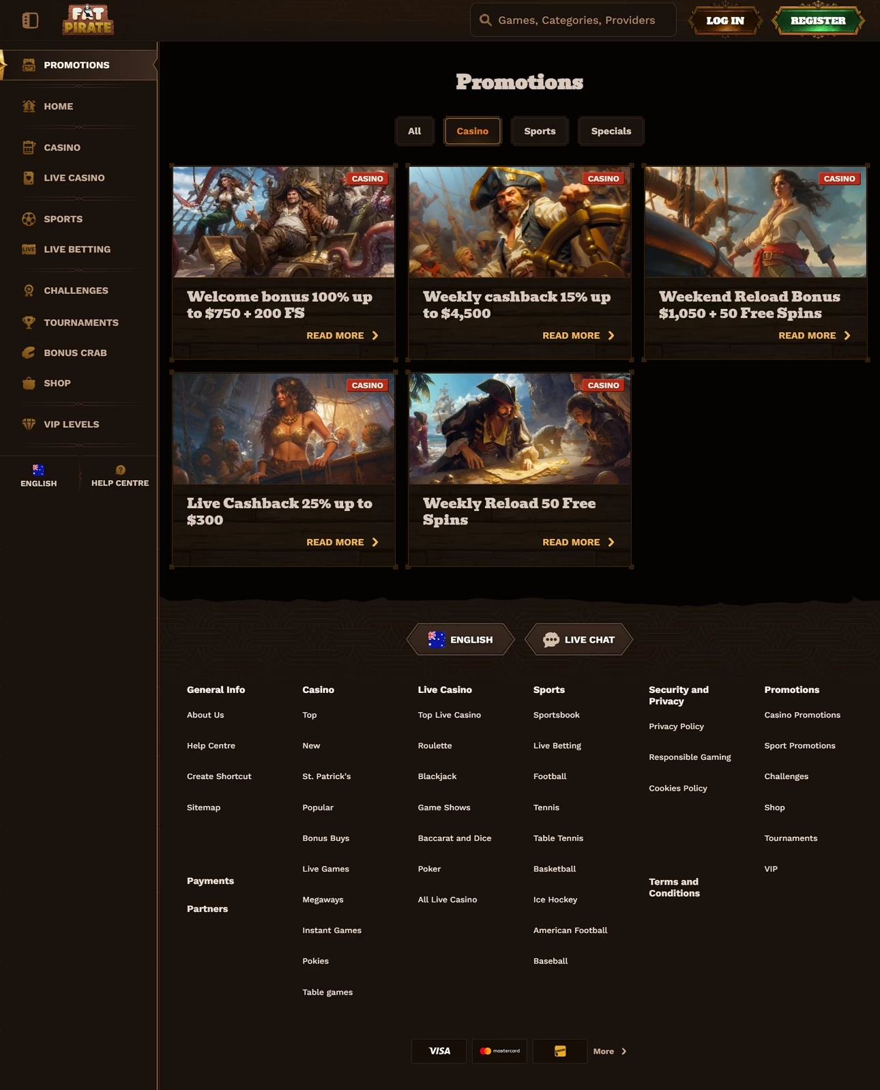Open the Fat Pirate logo home link
The height and width of the screenshot is (1090, 880).
(88, 20)
